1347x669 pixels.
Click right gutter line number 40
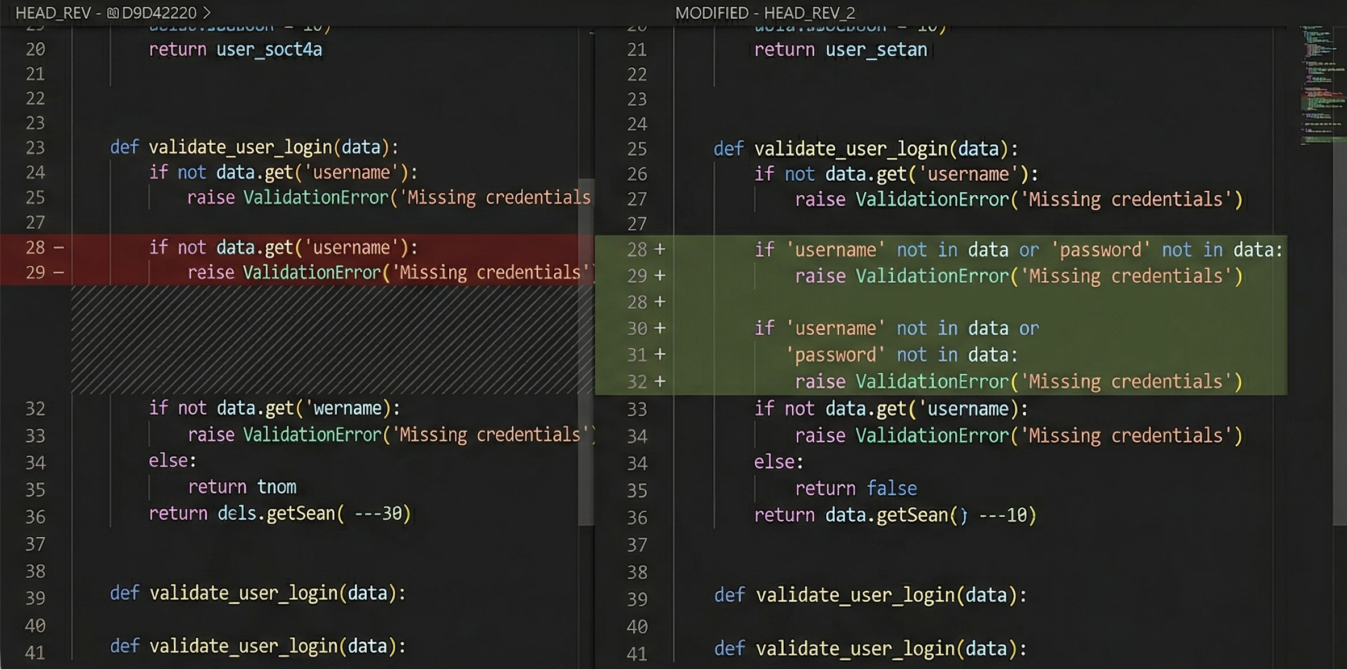tap(637, 627)
